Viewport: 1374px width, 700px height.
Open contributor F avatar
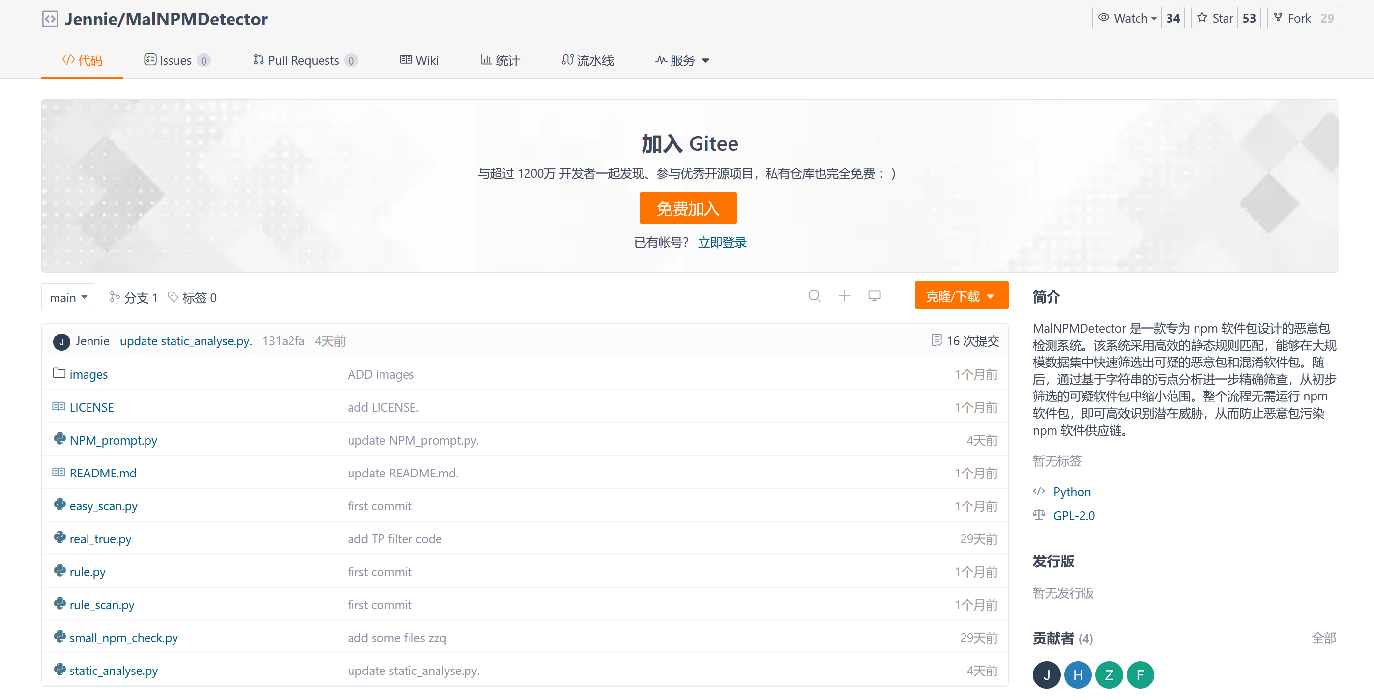[1140, 675]
